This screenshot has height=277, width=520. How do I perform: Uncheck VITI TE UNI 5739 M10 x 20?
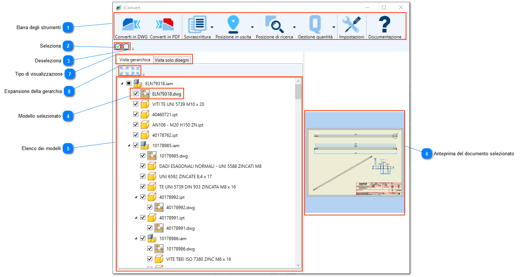point(136,104)
